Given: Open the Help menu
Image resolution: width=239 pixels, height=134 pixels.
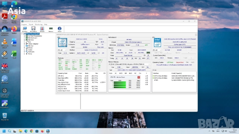Looking at the screenshot, I should click(46, 24).
